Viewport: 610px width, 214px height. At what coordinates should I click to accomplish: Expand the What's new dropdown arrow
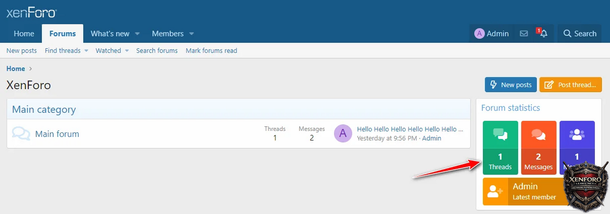(137, 34)
